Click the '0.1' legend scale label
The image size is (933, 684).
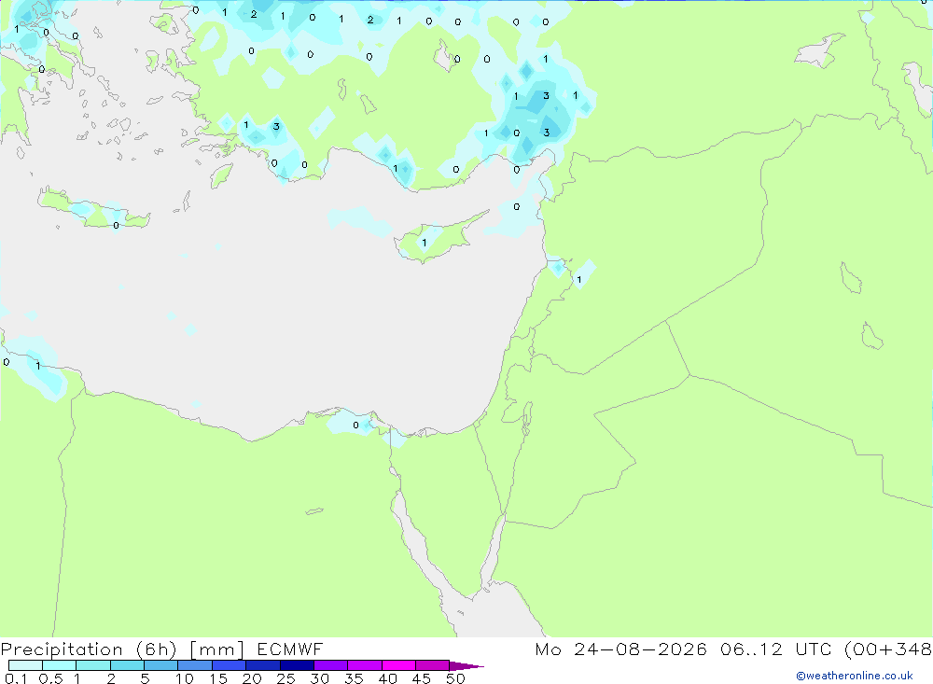click(x=16, y=678)
